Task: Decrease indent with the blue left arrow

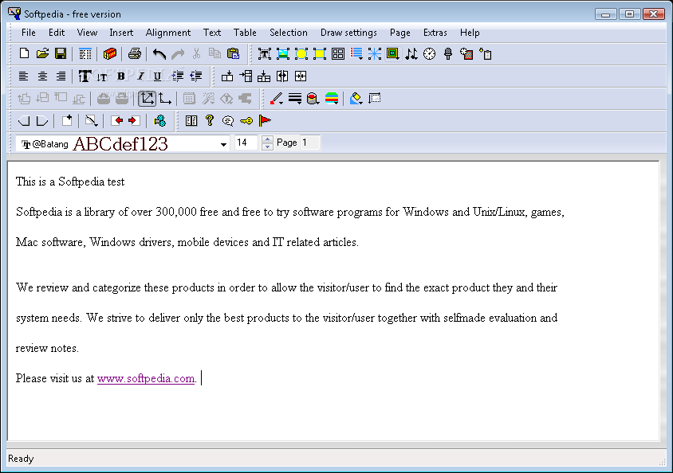Action: [195, 76]
